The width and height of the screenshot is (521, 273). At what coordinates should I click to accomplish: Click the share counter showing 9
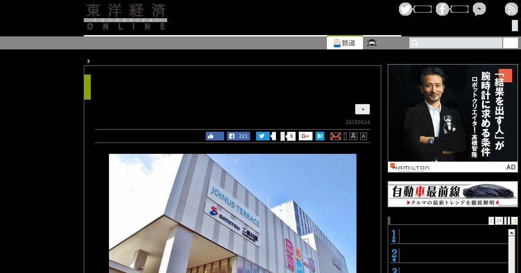(x=291, y=136)
